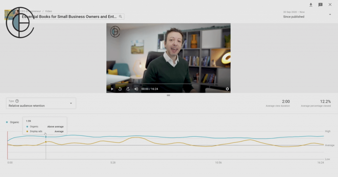Open Relative audience retention type dropdown

pos(41,103)
